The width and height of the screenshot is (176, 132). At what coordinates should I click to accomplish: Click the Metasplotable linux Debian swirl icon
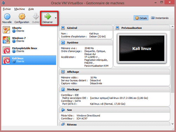[x=6, y=50]
